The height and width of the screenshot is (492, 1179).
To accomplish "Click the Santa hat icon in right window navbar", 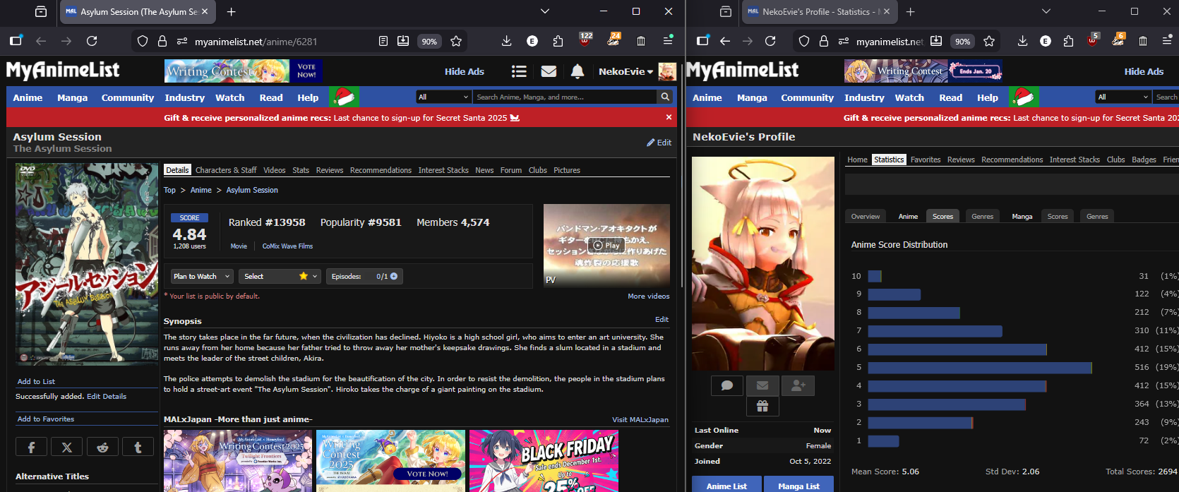I will point(1024,97).
